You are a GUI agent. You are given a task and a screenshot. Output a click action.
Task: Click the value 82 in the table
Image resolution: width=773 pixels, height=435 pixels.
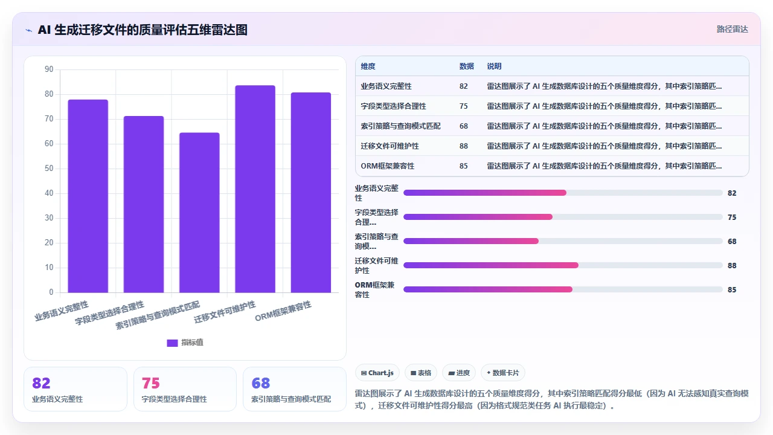click(464, 86)
